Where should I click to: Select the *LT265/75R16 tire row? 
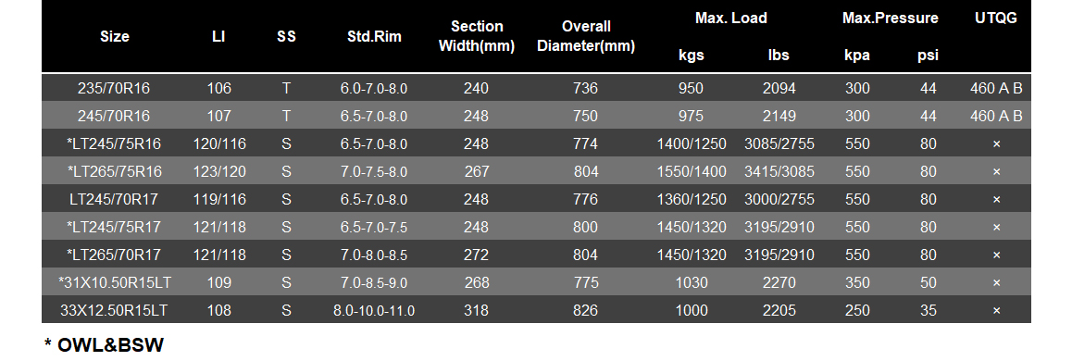(x=536, y=171)
